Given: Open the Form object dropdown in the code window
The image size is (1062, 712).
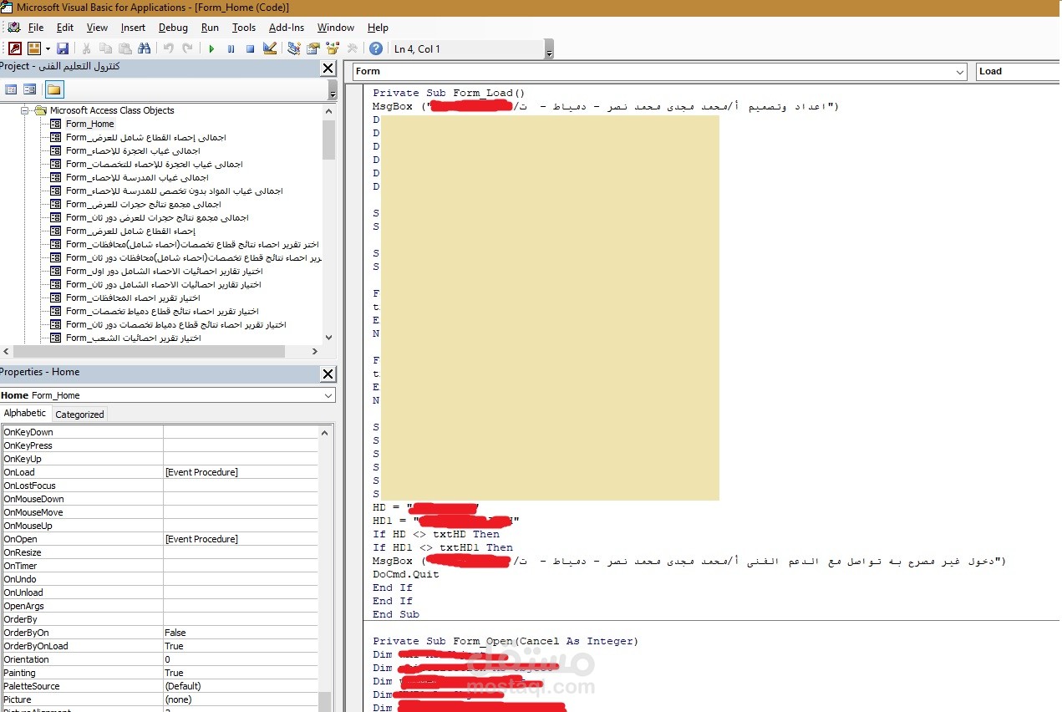Looking at the screenshot, I should coord(960,72).
